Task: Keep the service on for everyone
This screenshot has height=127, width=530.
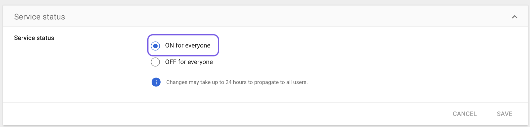Action: click(x=155, y=46)
